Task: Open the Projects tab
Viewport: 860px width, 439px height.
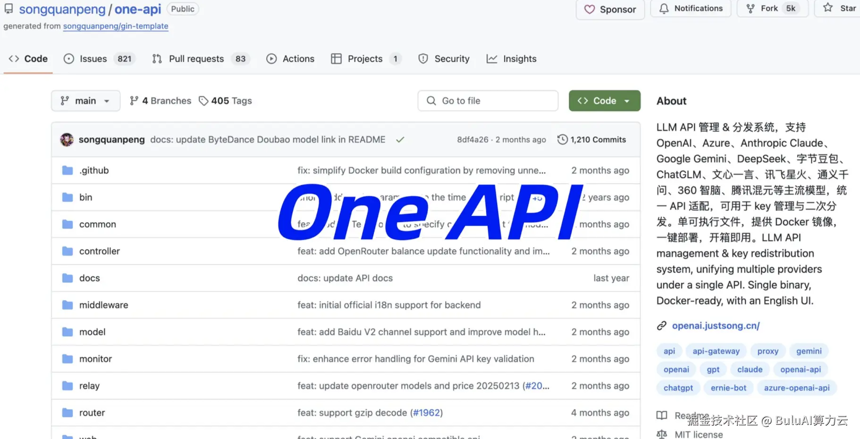Action: 366,59
